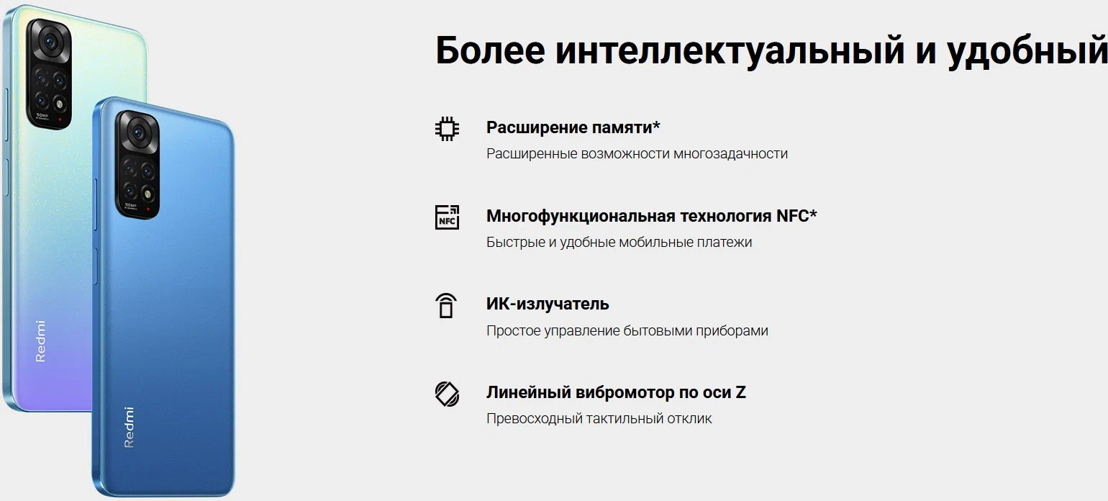Open "Многофункциональная технология NFC*" feature title

(x=651, y=216)
